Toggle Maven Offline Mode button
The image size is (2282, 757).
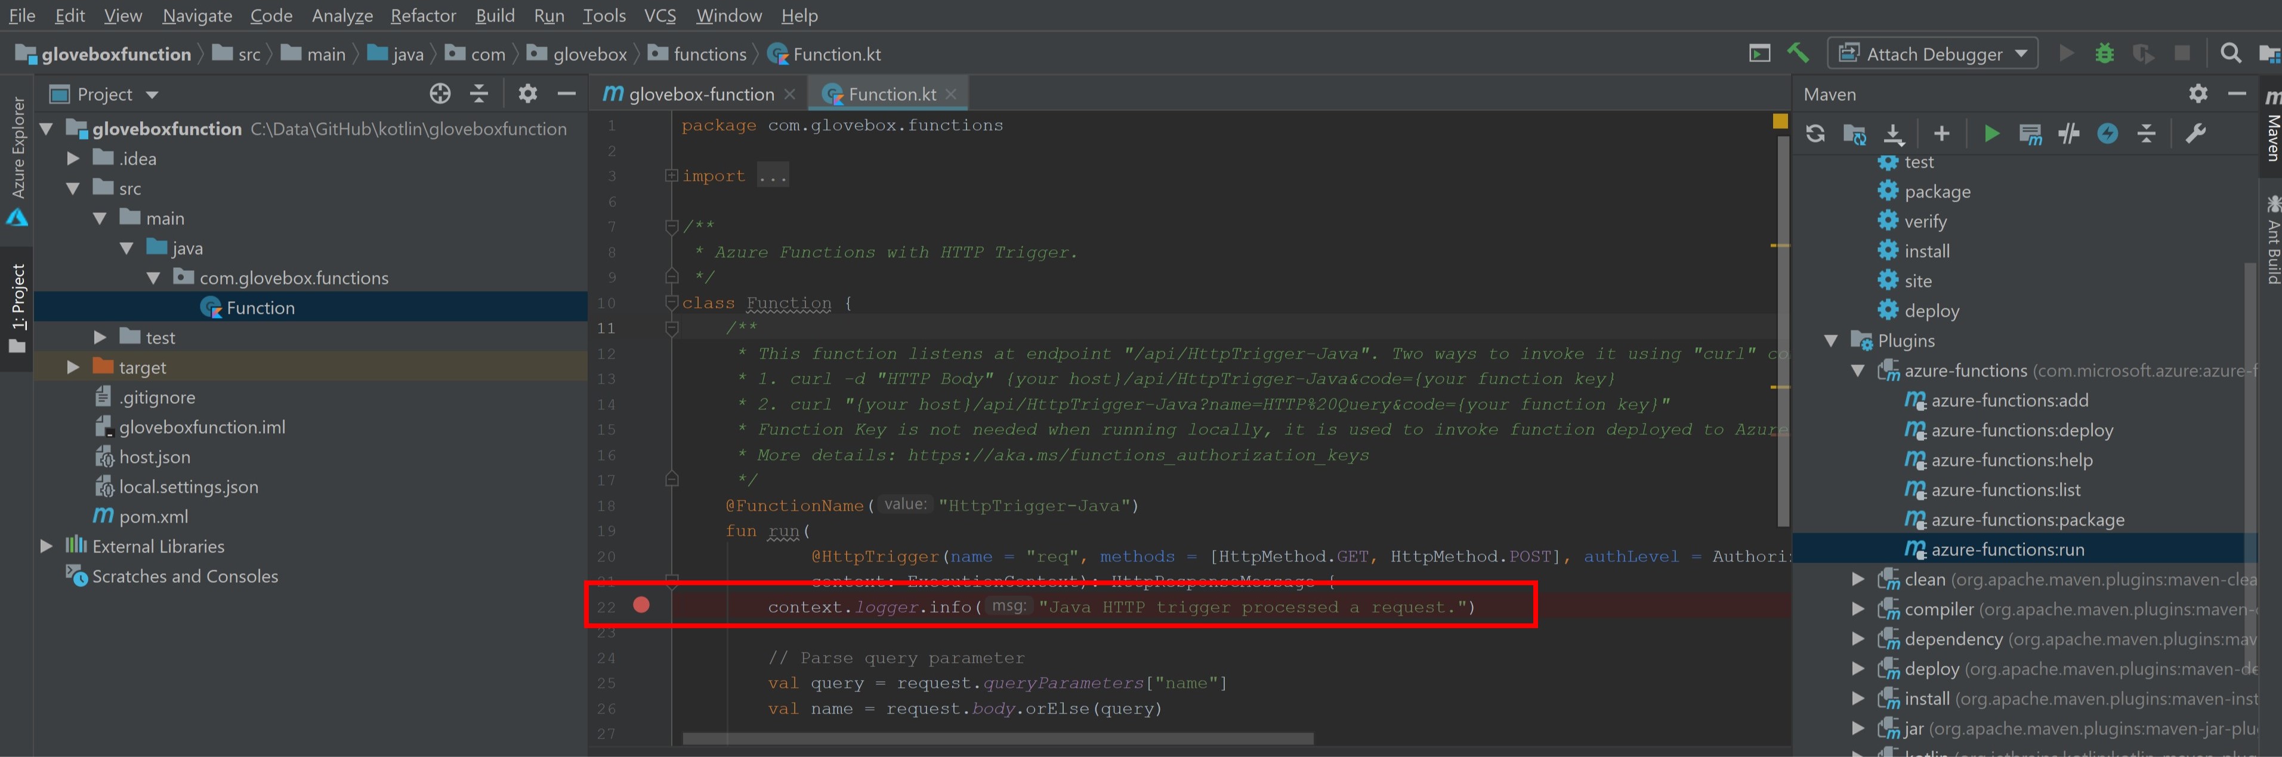(x=2068, y=134)
